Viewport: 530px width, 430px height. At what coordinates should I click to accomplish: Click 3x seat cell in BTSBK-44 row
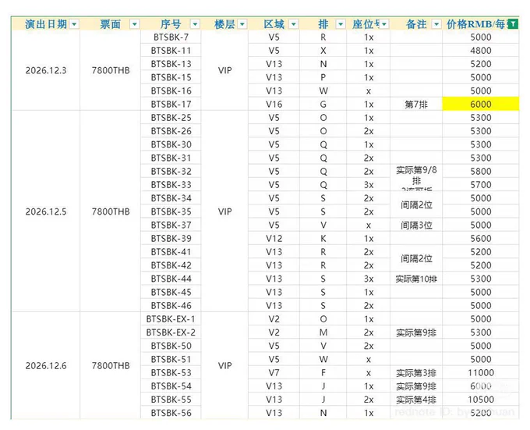(369, 279)
